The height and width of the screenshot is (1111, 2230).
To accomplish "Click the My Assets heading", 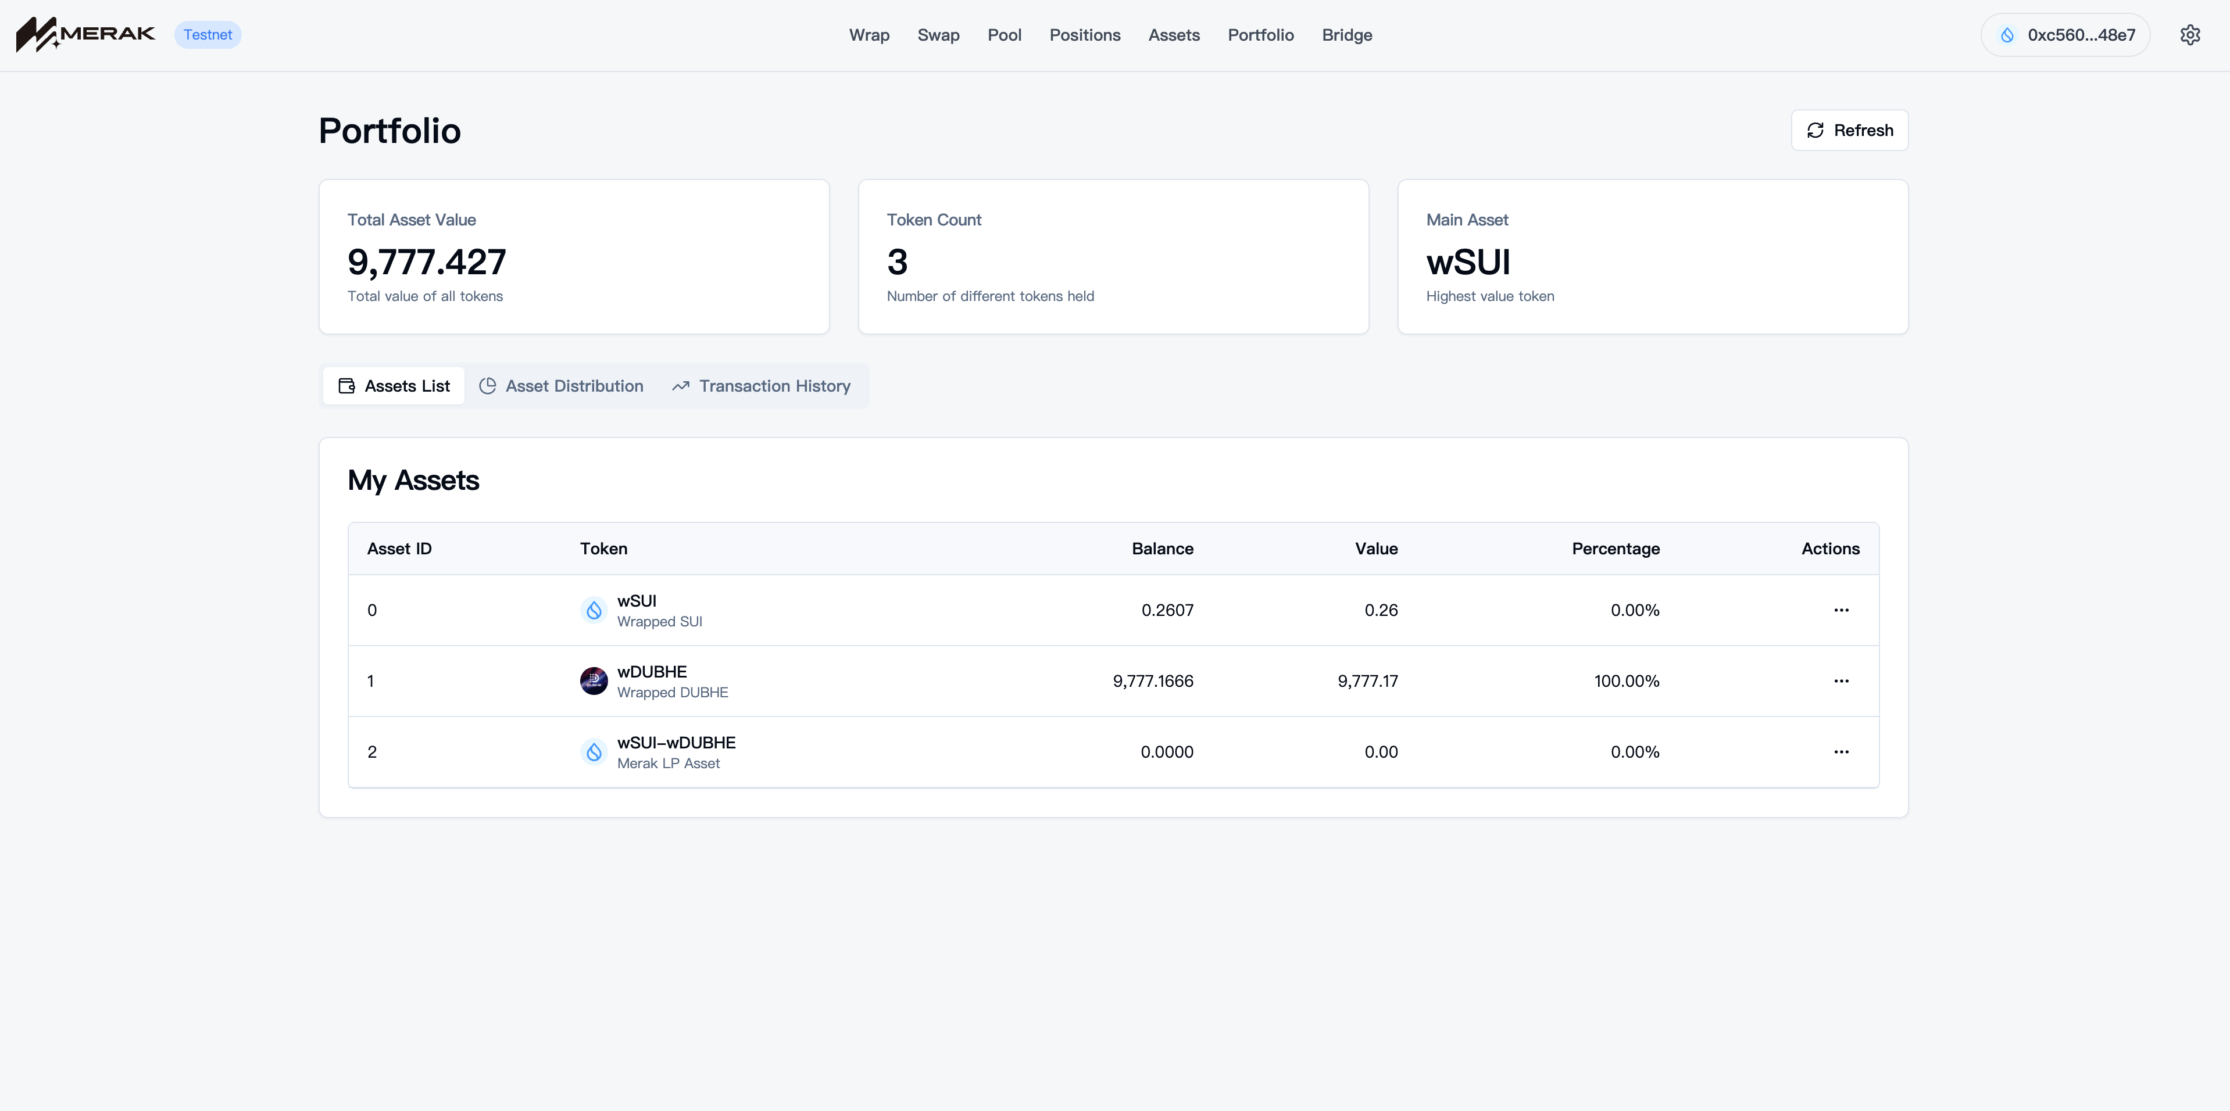I will 413,480.
